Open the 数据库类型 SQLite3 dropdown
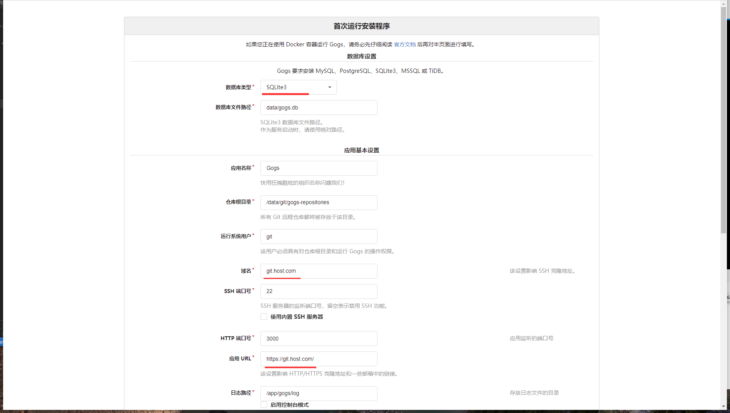 point(298,87)
